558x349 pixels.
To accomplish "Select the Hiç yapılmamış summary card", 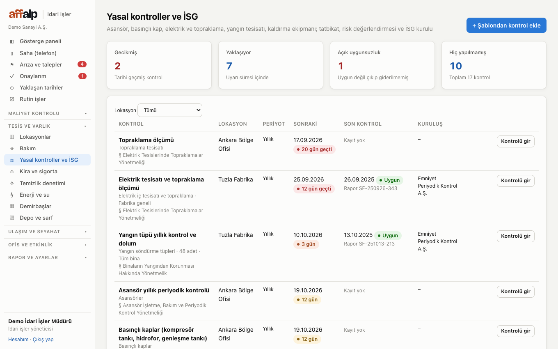I will [x=494, y=65].
